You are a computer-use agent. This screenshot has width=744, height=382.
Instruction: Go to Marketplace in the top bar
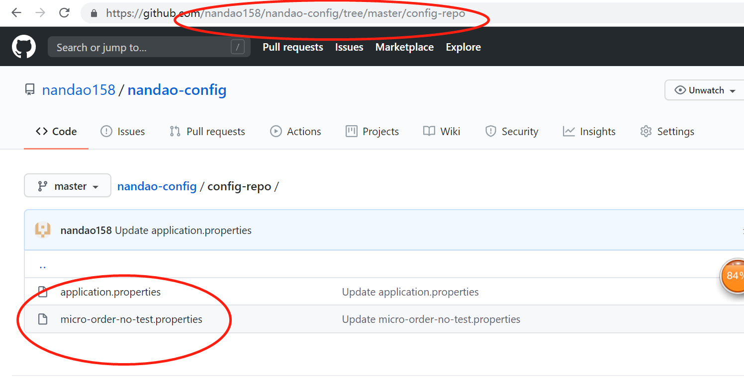pyautogui.click(x=404, y=47)
